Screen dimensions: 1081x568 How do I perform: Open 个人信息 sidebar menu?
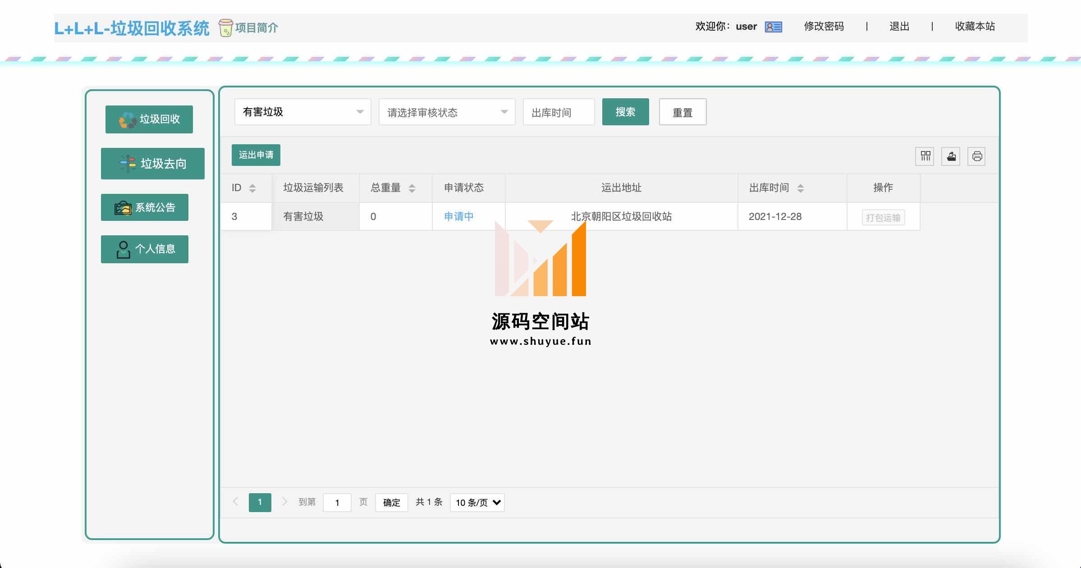point(145,249)
